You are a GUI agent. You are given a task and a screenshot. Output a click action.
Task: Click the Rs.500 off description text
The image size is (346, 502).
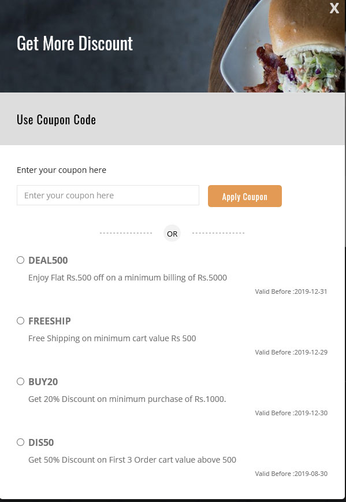(128, 278)
